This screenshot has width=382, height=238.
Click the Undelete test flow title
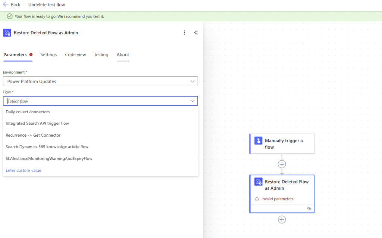[x=47, y=4]
